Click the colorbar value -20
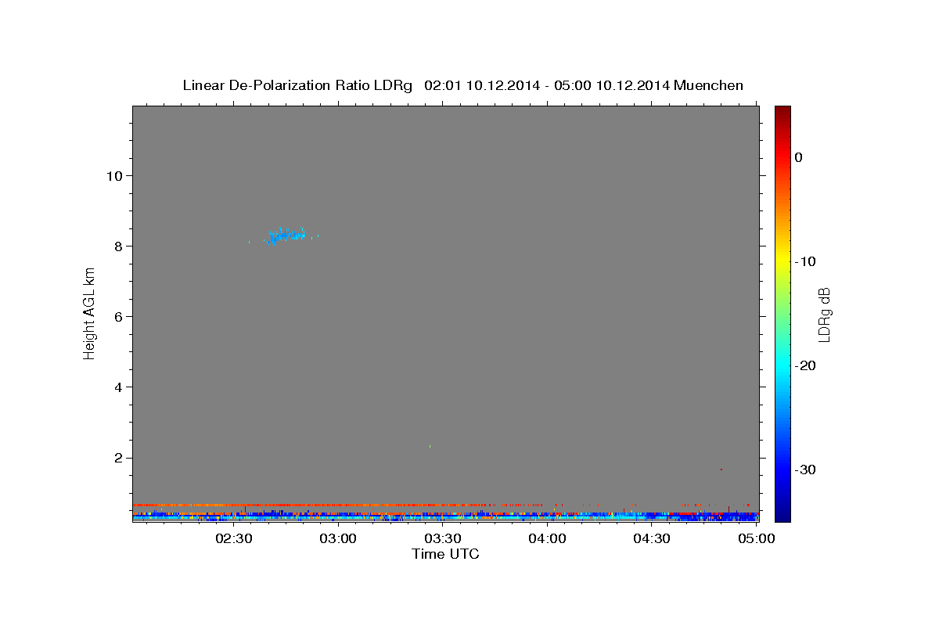This screenshot has width=939, height=626. click(x=805, y=365)
